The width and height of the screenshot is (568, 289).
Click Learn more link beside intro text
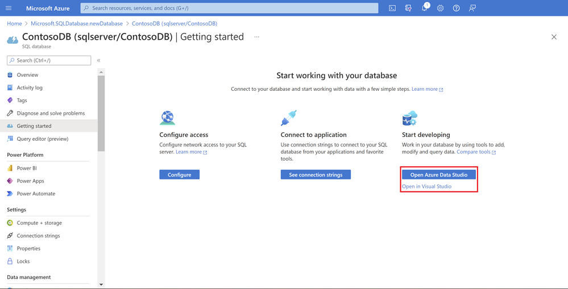coord(427,89)
